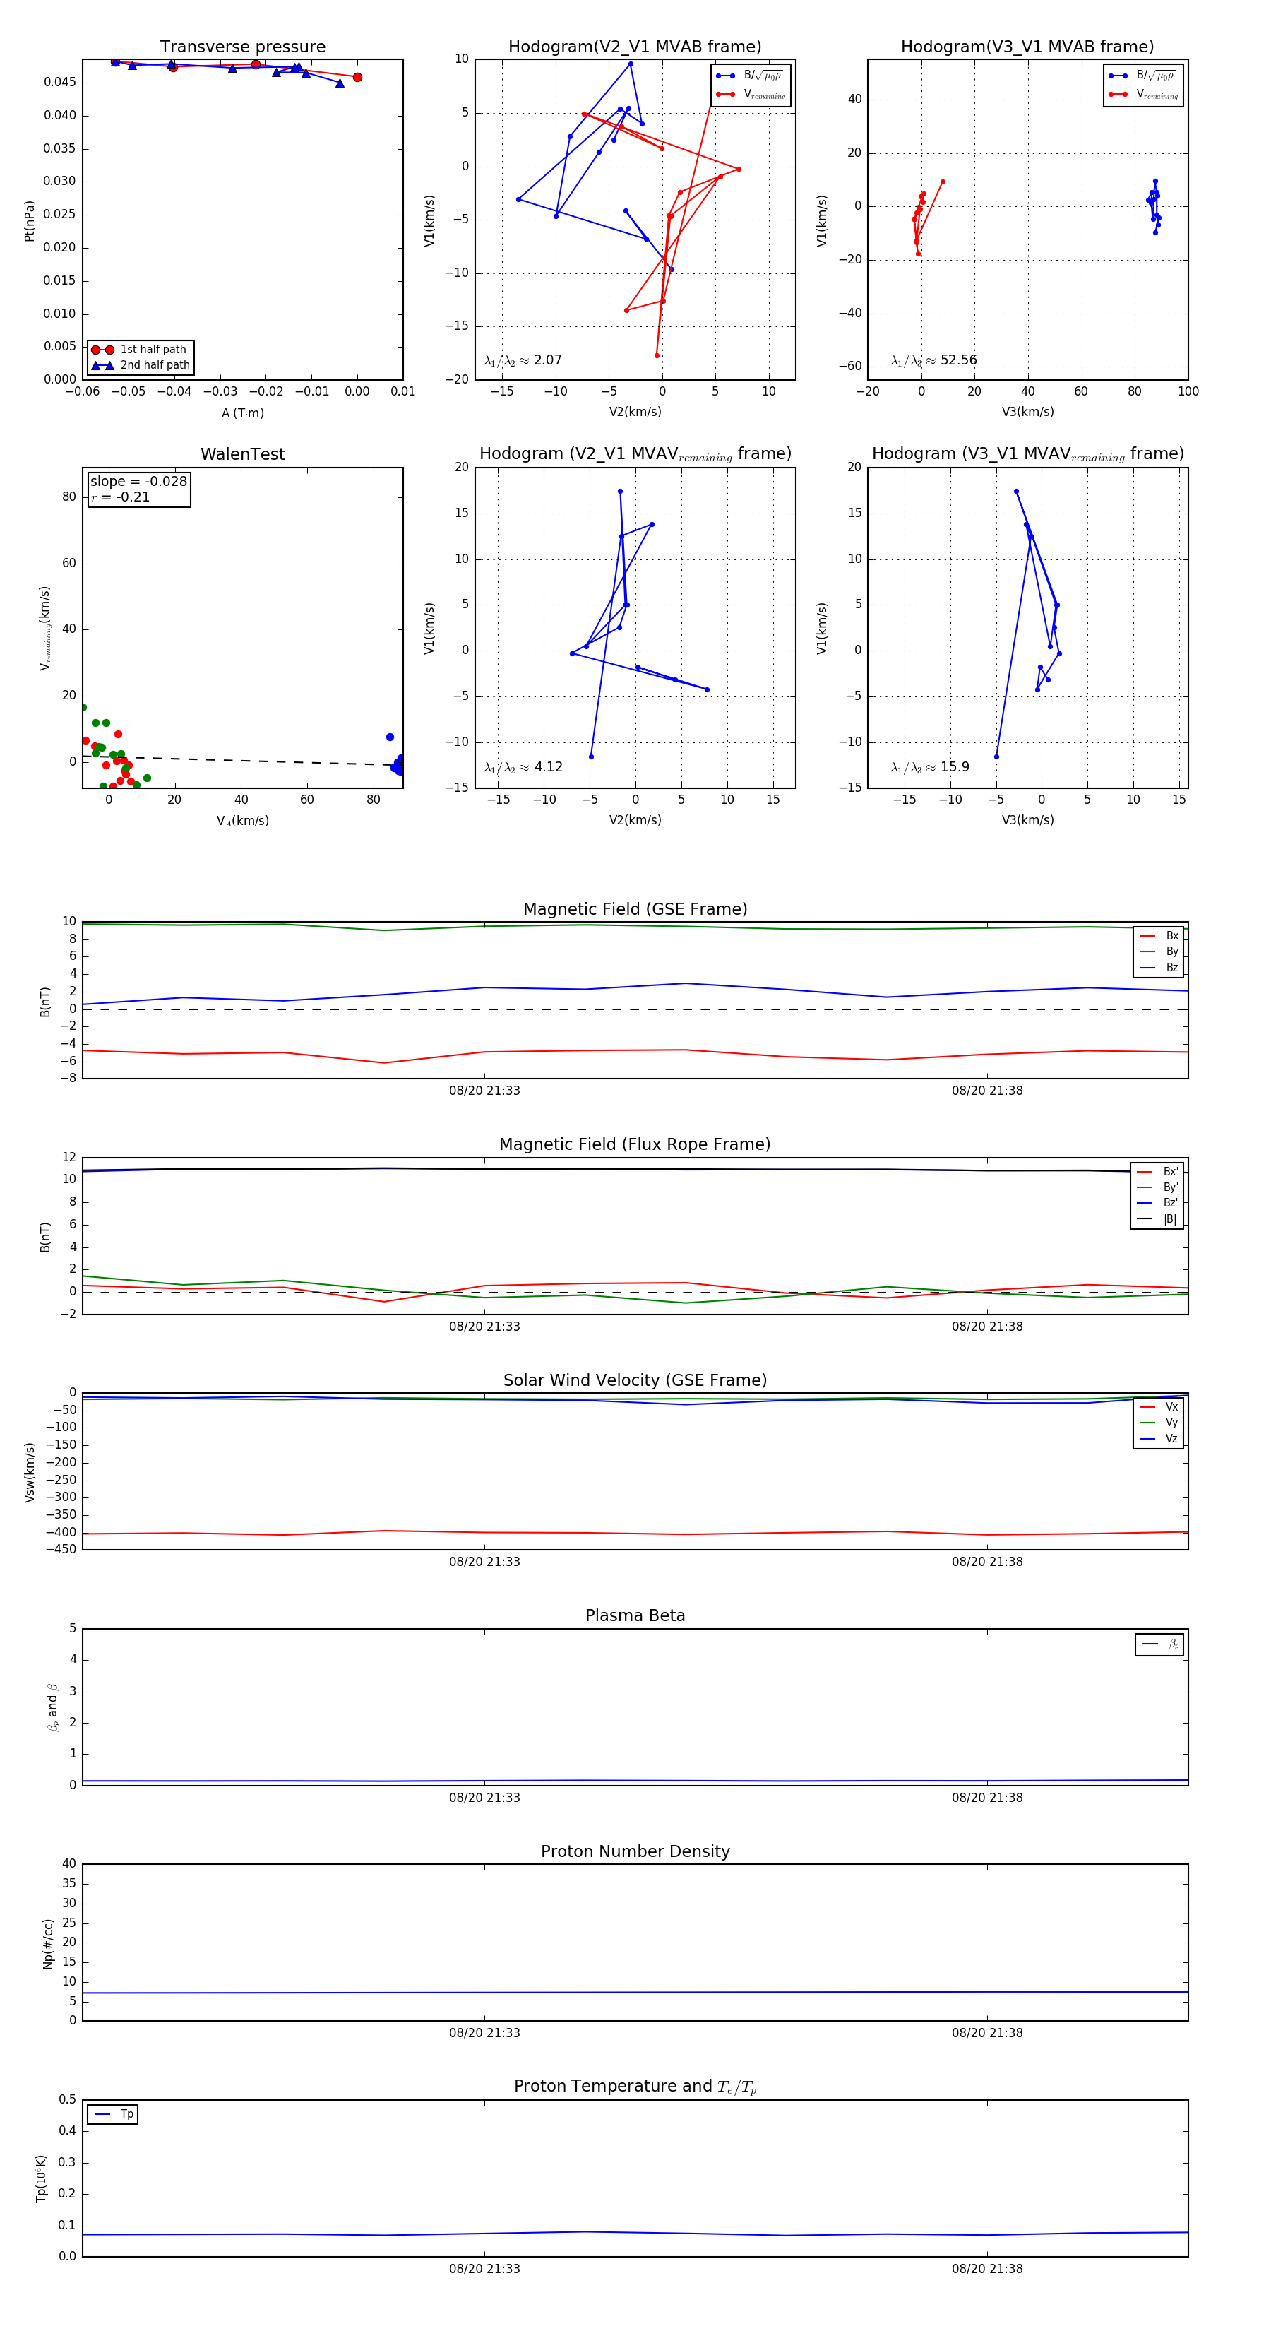The width and height of the screenshot is (1271, 2331).
Task: Click the "WalenTest" plot title
Action: pyautogui.click(x=242, y=454)
